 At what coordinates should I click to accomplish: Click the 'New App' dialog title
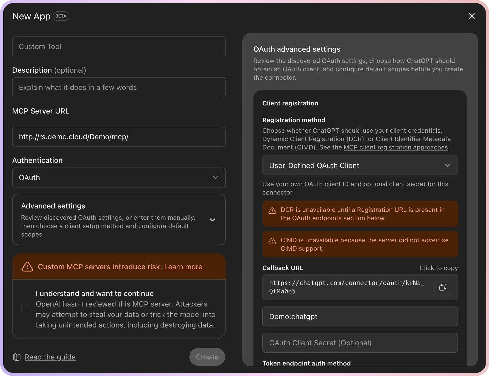pyautogui.click(x=31, y=16)
